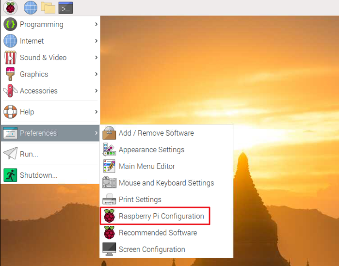Open the Internet menu entry
The height and width of the screenshot is (266, 339).
50,41
